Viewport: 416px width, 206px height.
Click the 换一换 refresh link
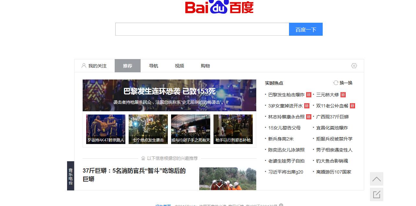click(346, 83)
